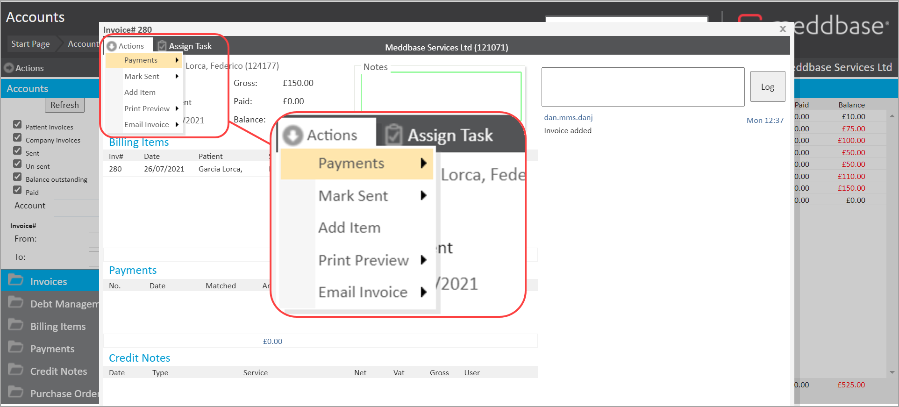The width and height of the screenshot is (899, 407).
Task: Click the Purchase Orders folder icon
Action: tap(16, 393)
